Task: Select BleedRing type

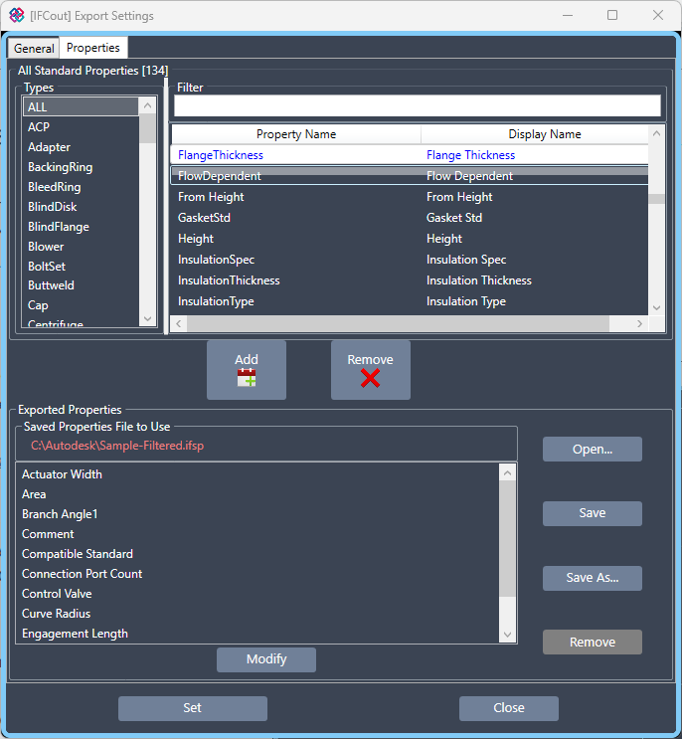Action: 81,187
